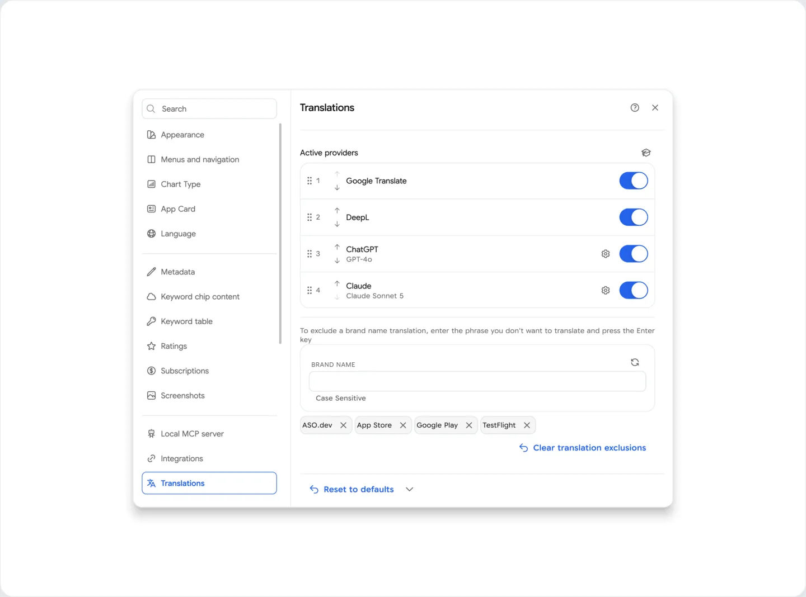The image size is (806, 597).
Task: Move DeepL down with the down arrow
Action: click(x=337, y=224)
